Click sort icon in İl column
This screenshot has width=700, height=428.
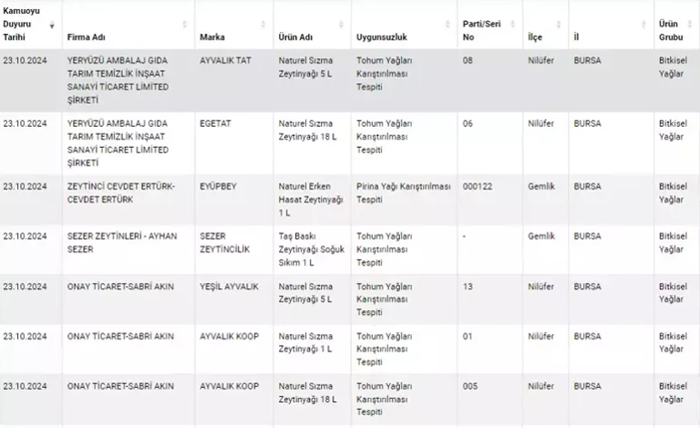[643, 25]
